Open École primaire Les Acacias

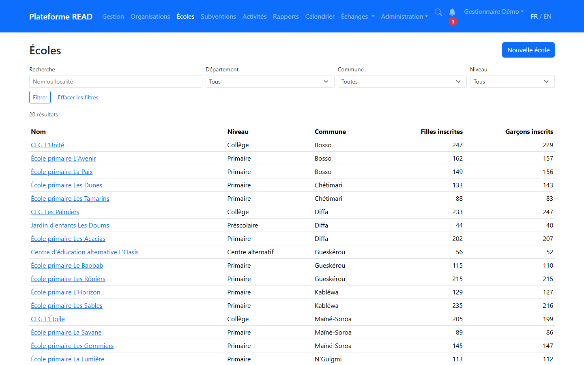click(x=68, y=239)
